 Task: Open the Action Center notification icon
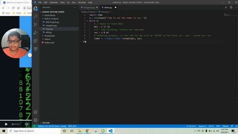coord(233,131)
